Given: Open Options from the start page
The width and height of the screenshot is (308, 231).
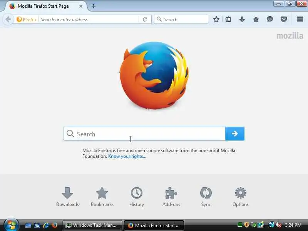Looking at the screenshot, I should pos(241,197).
